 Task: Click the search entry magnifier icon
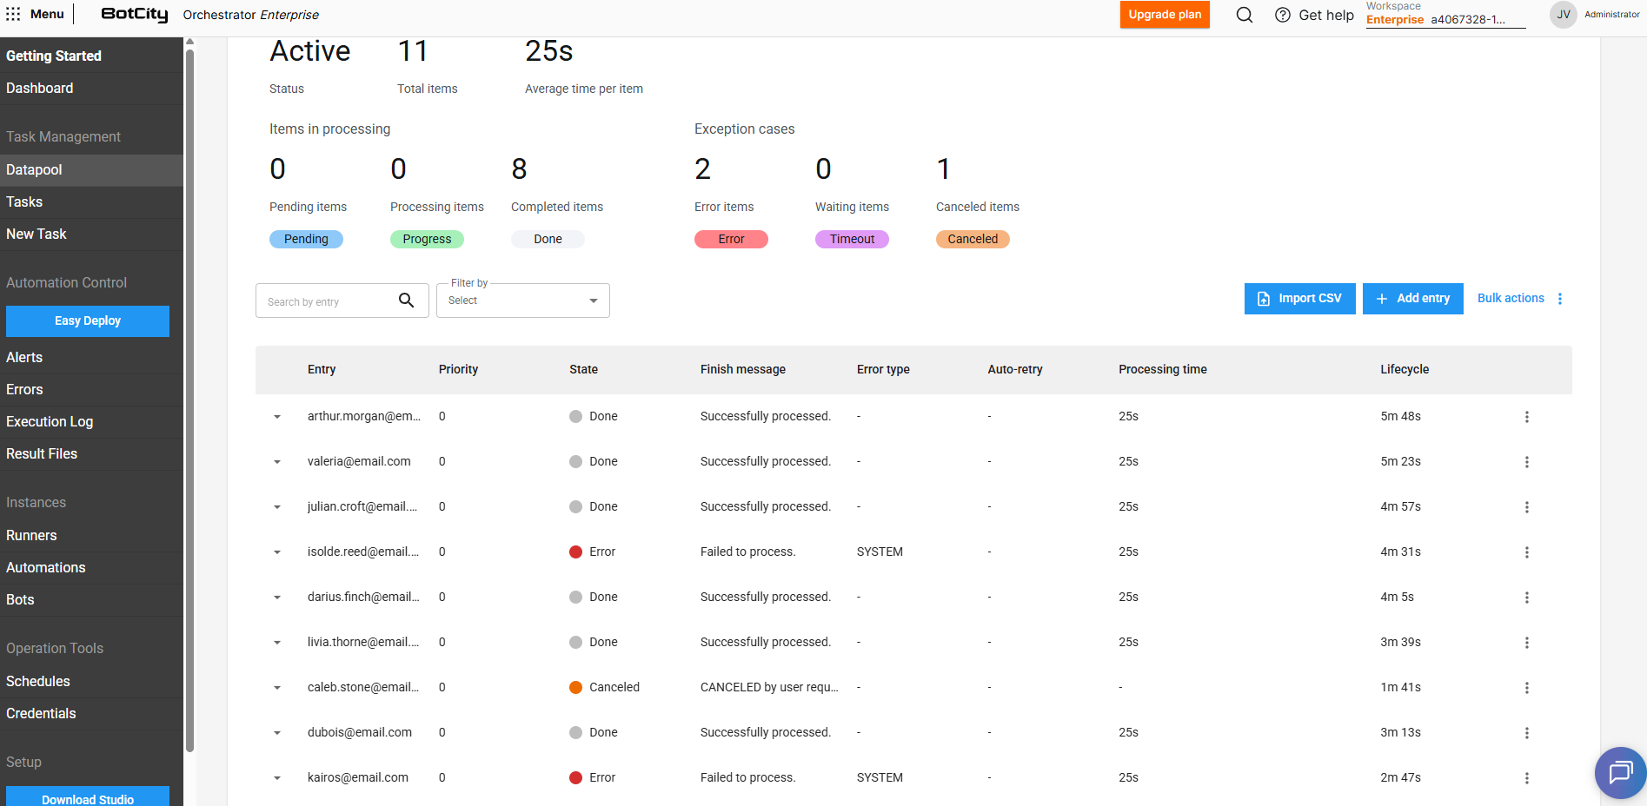click(406, 301)
